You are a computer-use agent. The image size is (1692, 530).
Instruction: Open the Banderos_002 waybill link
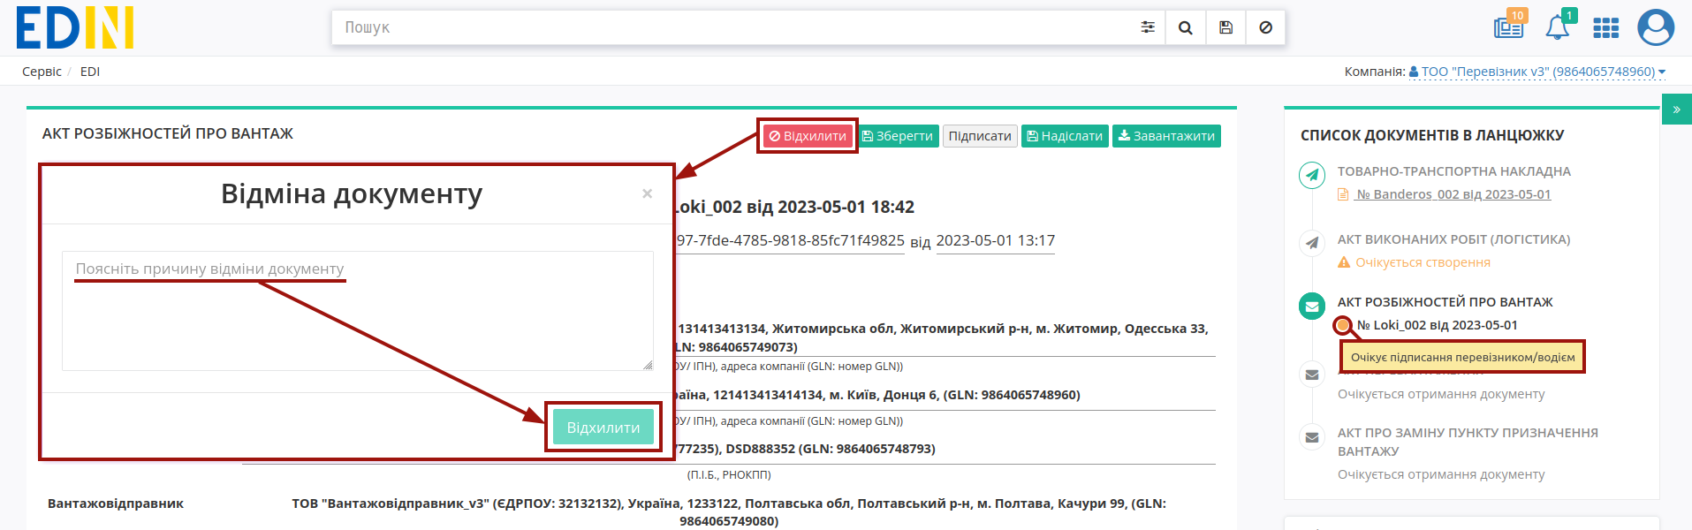(1453, 194)
